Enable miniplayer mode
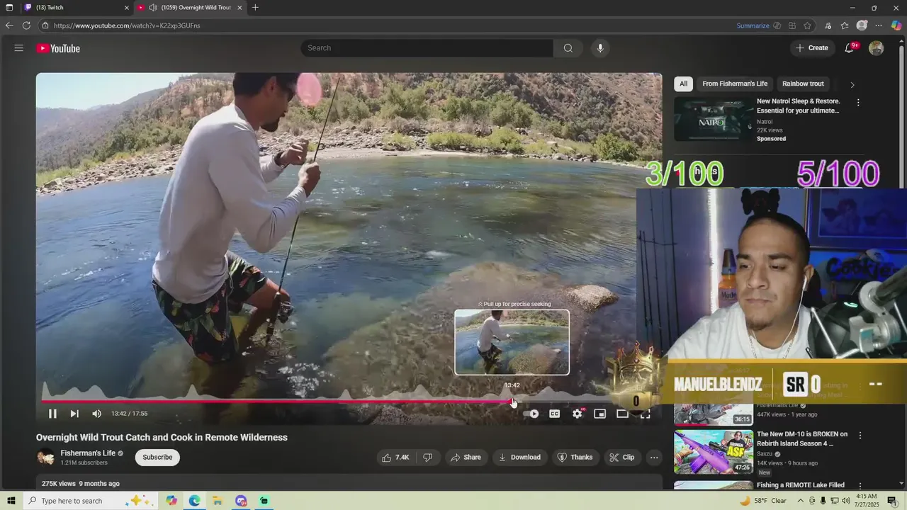The image size is (907, 510). tap(600, 414)
